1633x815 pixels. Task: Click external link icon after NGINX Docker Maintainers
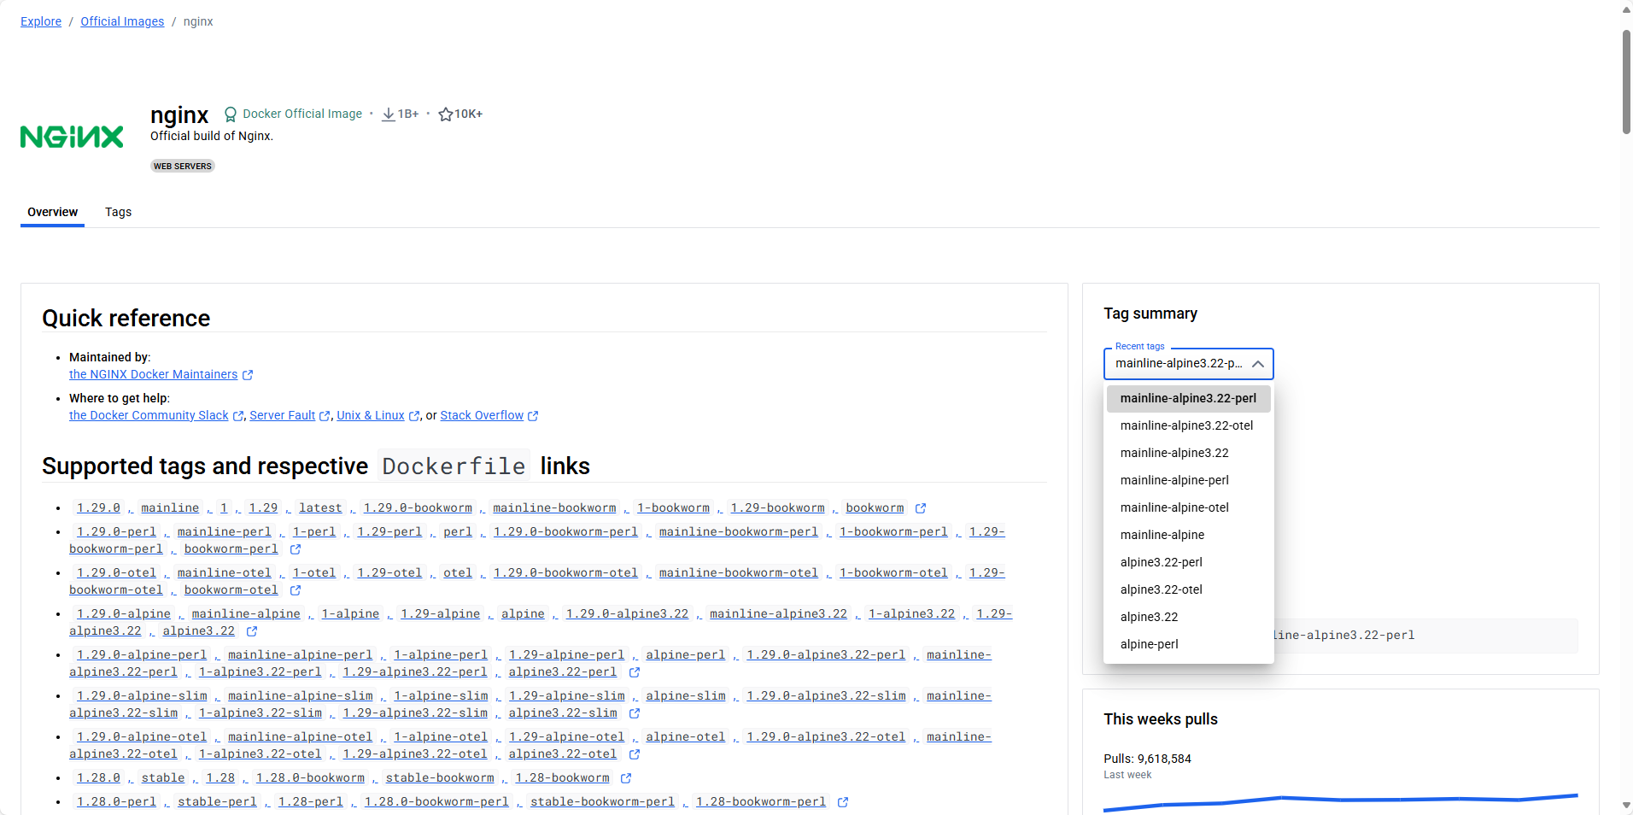tap(248, 375)
